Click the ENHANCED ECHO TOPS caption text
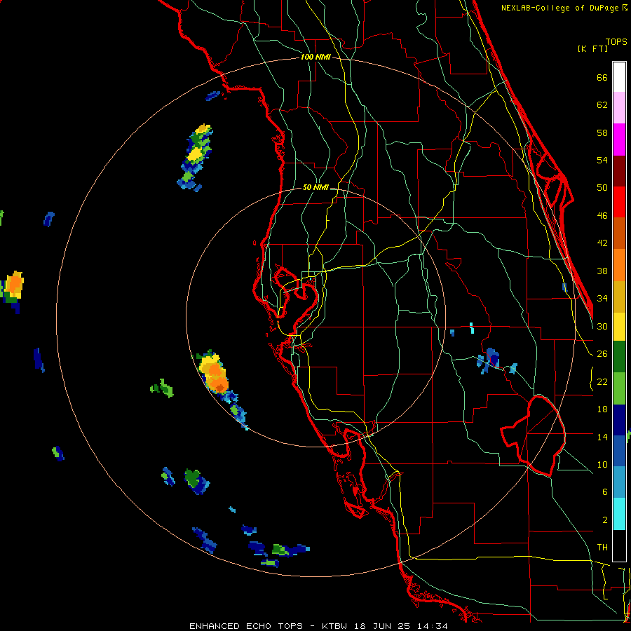This screenshot has height=631, width=631. 245,626
